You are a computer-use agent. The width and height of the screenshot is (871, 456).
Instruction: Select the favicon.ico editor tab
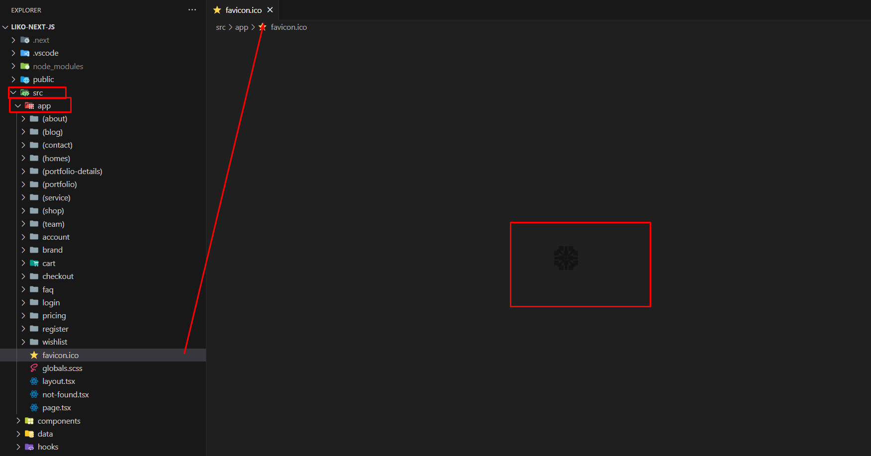243,10
